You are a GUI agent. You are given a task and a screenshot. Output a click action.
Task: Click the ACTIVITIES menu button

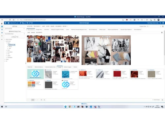pos(30,26)
